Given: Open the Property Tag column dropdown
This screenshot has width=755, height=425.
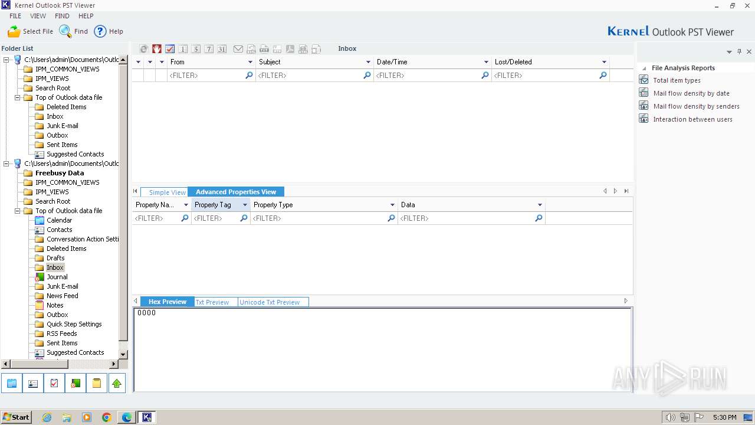Looking at the screenshot, I should point(245,205).
